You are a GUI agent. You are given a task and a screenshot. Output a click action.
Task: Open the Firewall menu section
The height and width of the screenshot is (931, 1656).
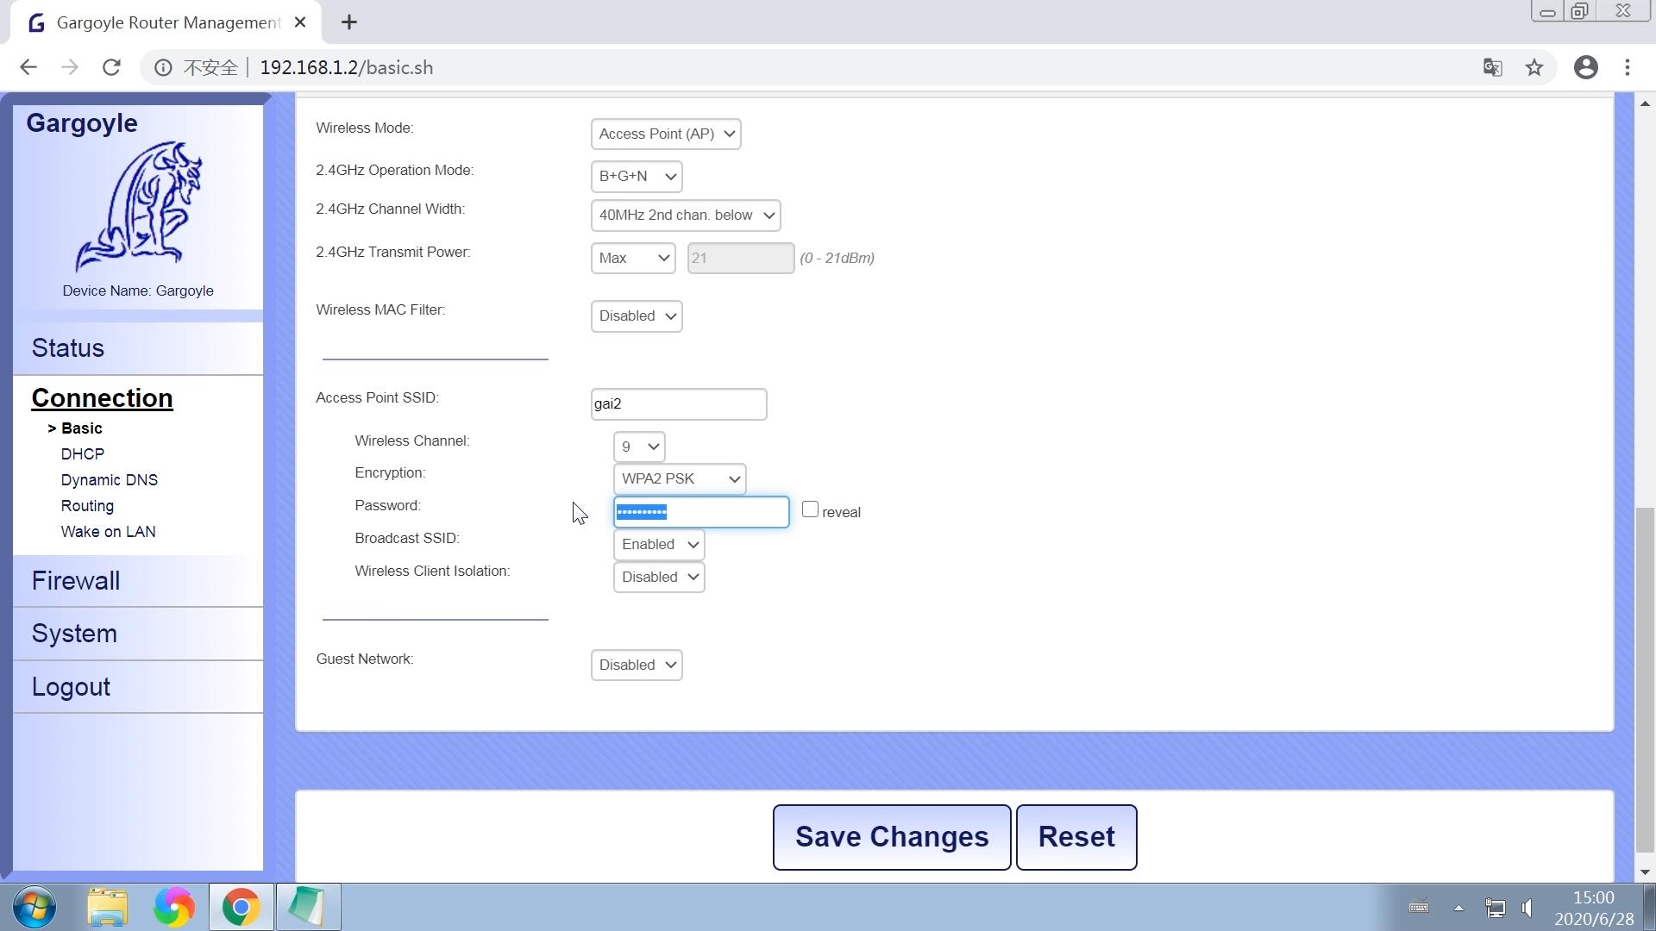pos(76,581)
